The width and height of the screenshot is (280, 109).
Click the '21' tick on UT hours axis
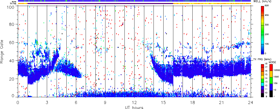point(222,103)
